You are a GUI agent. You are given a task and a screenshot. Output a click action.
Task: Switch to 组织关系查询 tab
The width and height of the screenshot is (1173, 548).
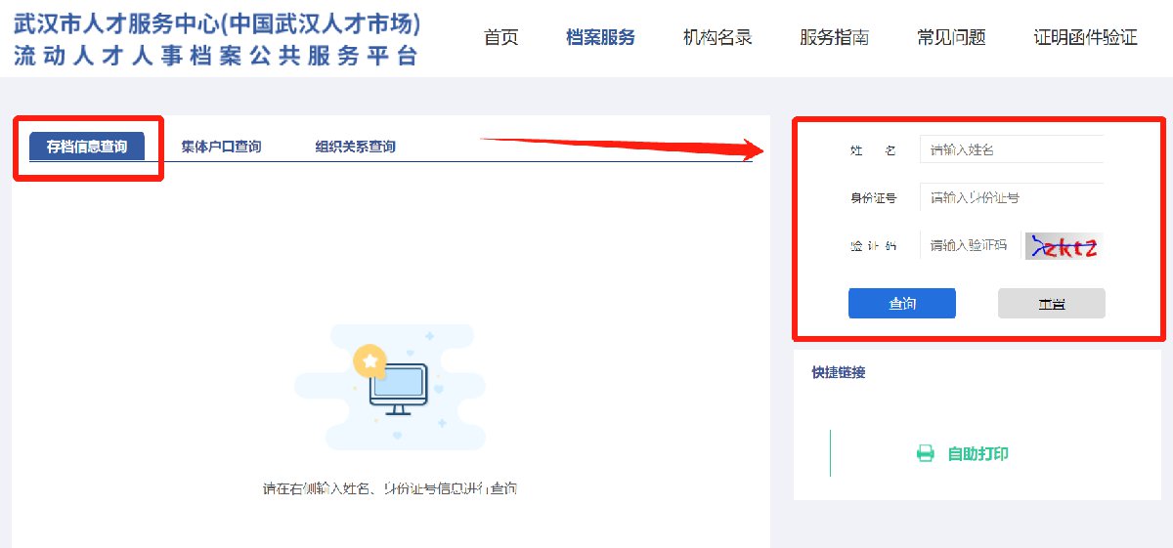click(x=355, y=147)
